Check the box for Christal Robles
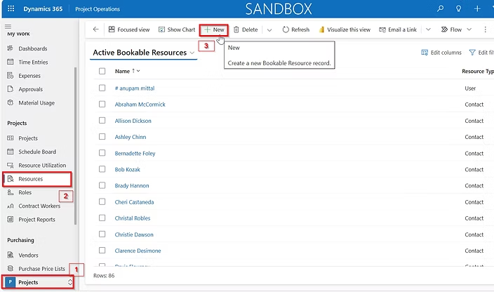Viewport: 494px width, 292px height. [102, 218]
